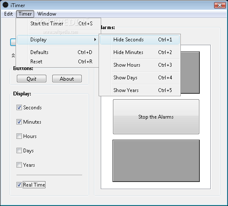Close the iTimer window

(220, 5)
